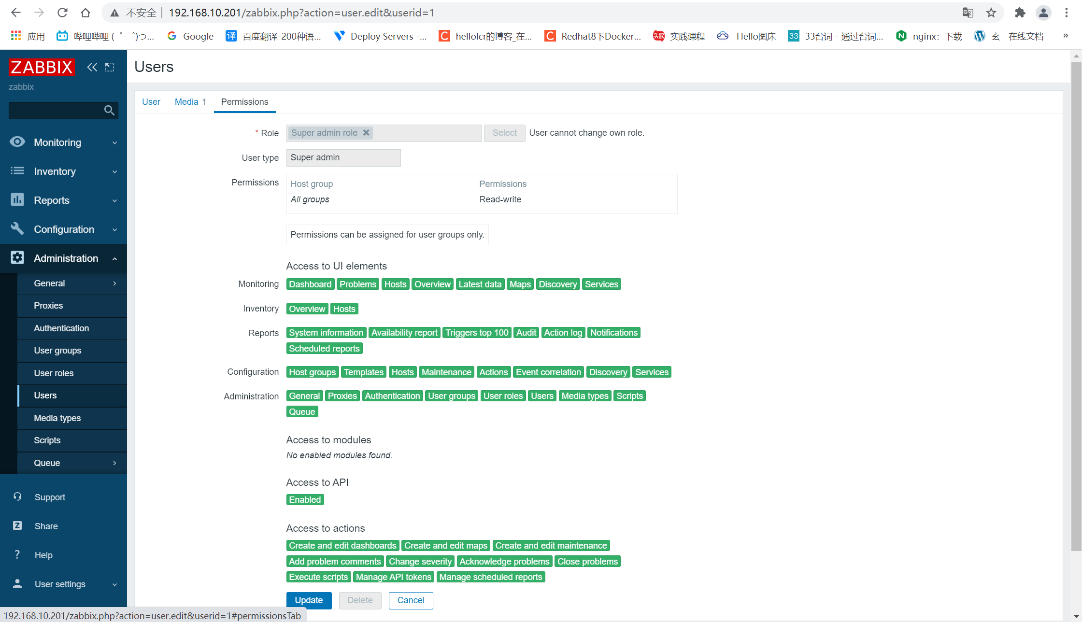The height and width of the screenshot is (622, 1082).
Task: Expand the Inventory menu
Action: point(114,171)
